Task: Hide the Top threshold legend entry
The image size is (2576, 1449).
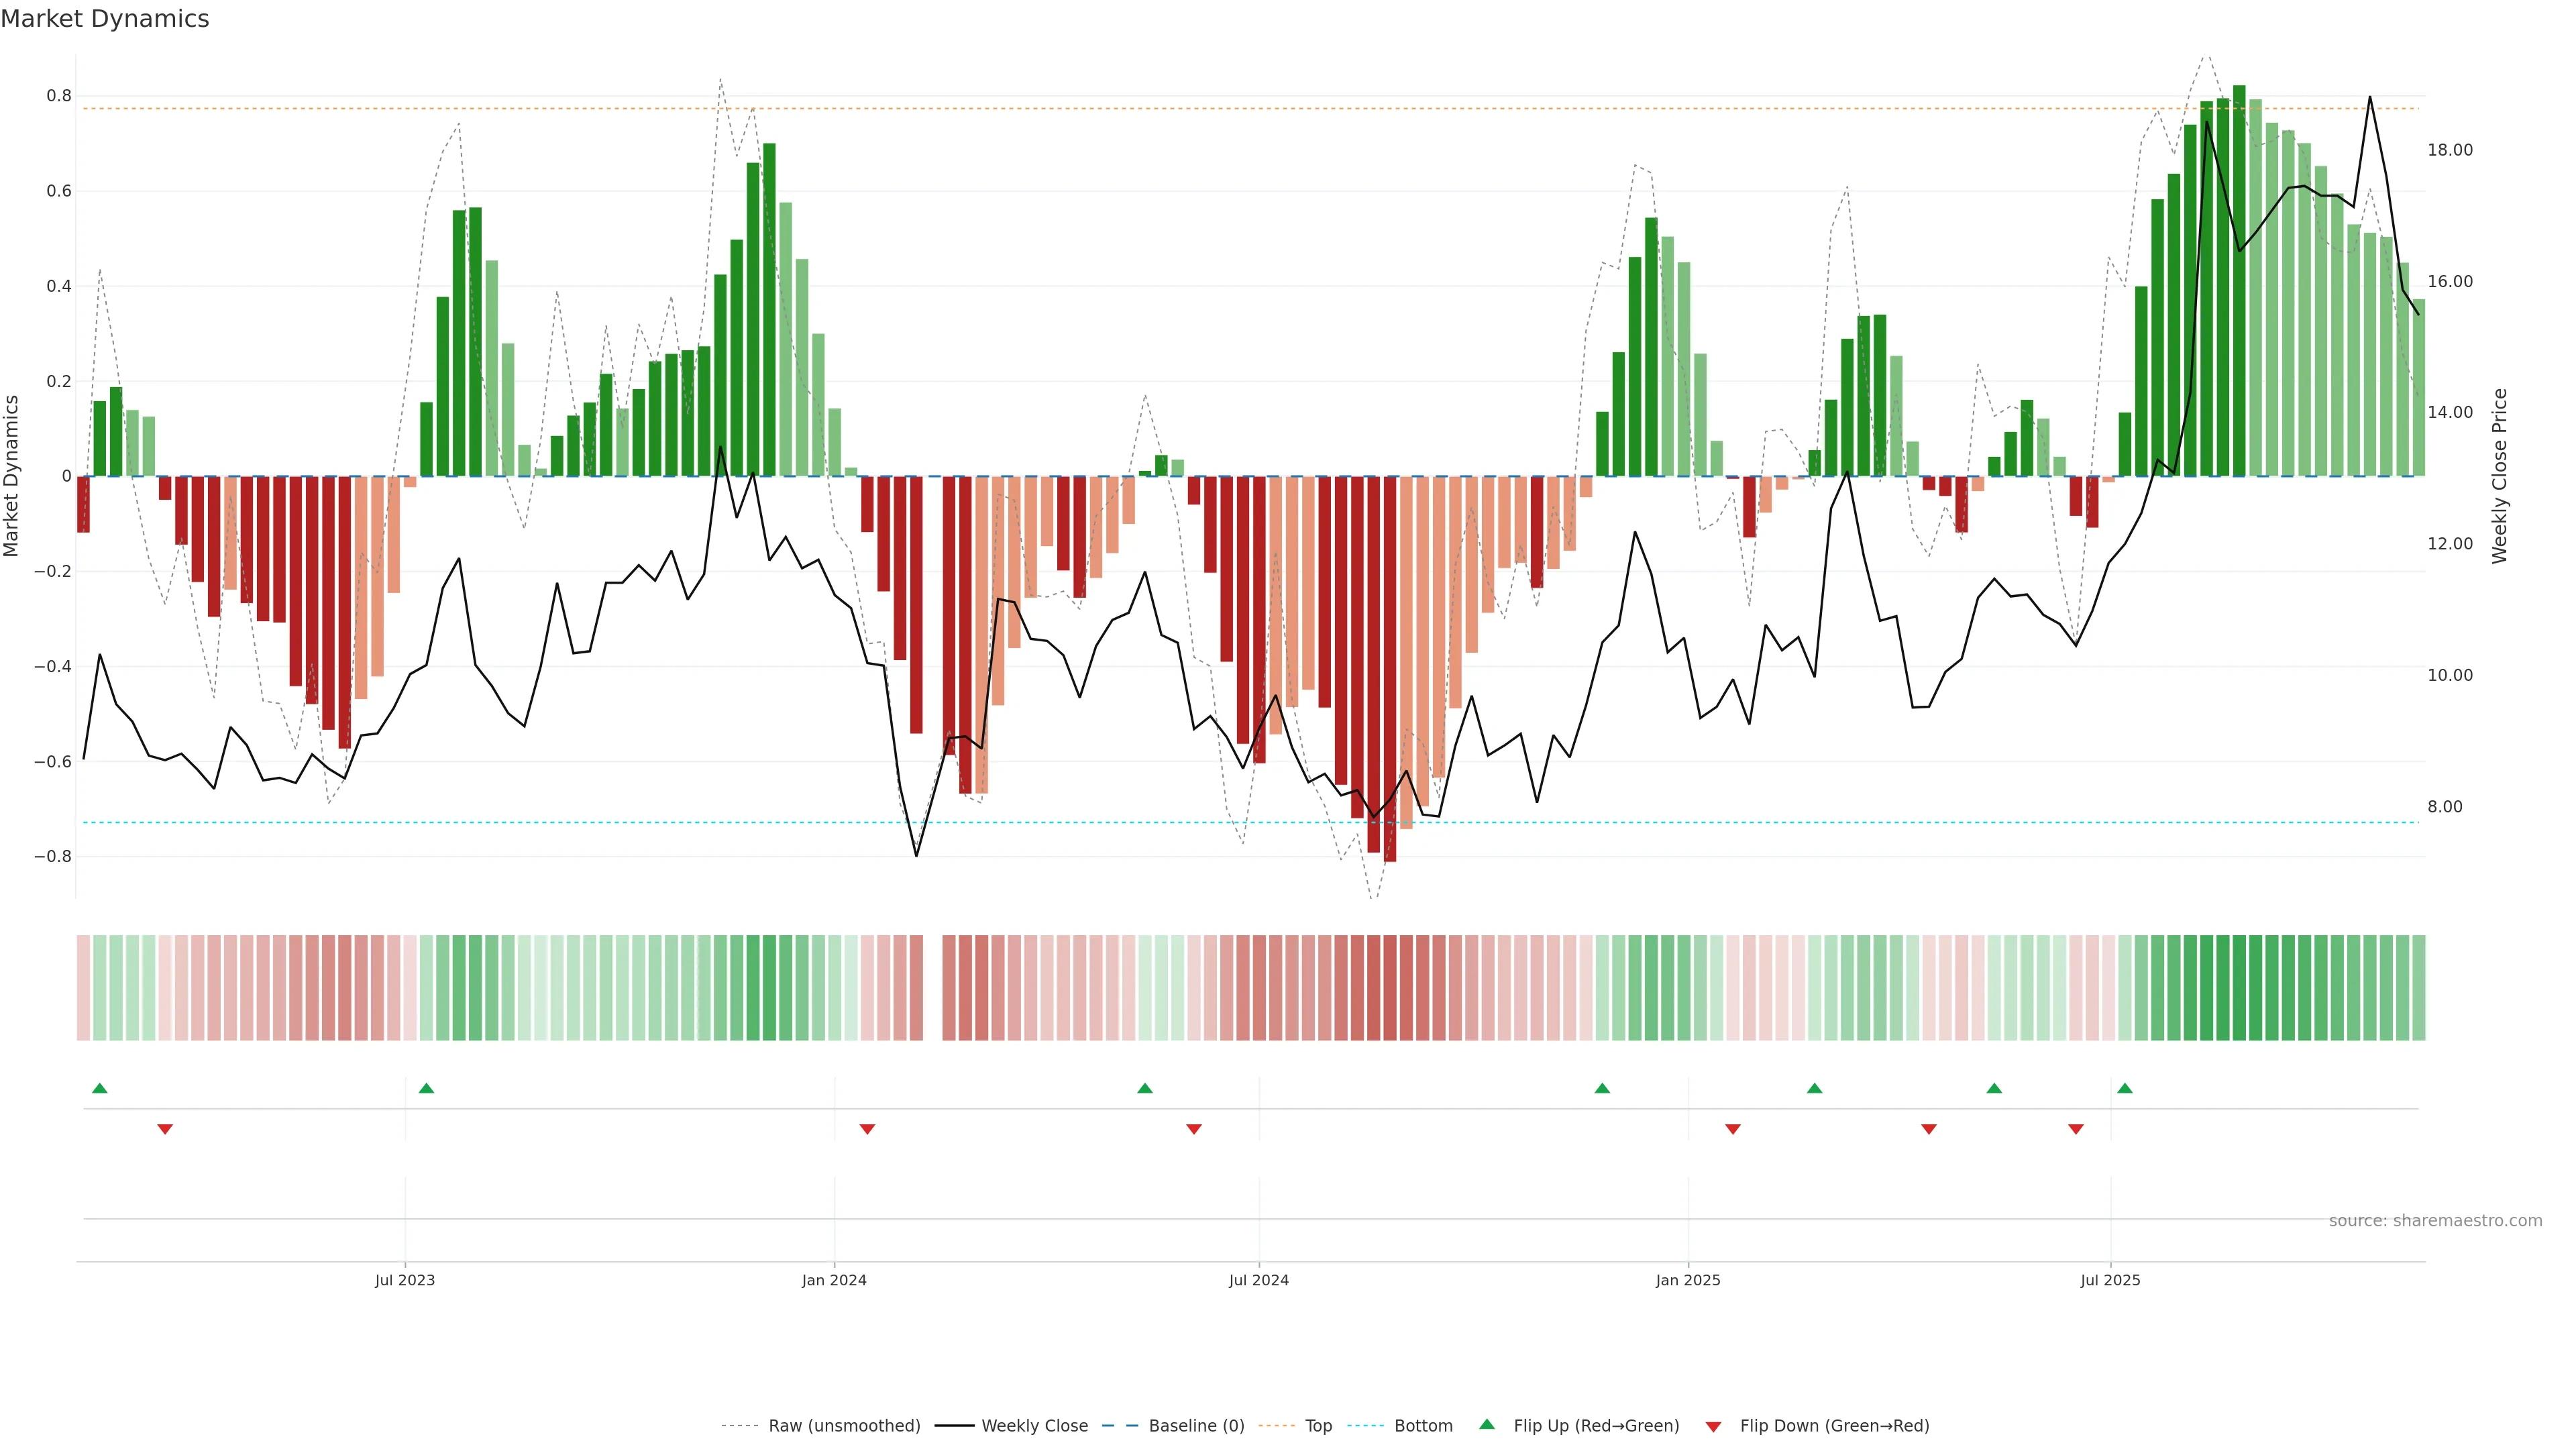Action: pos(1318,1426)
